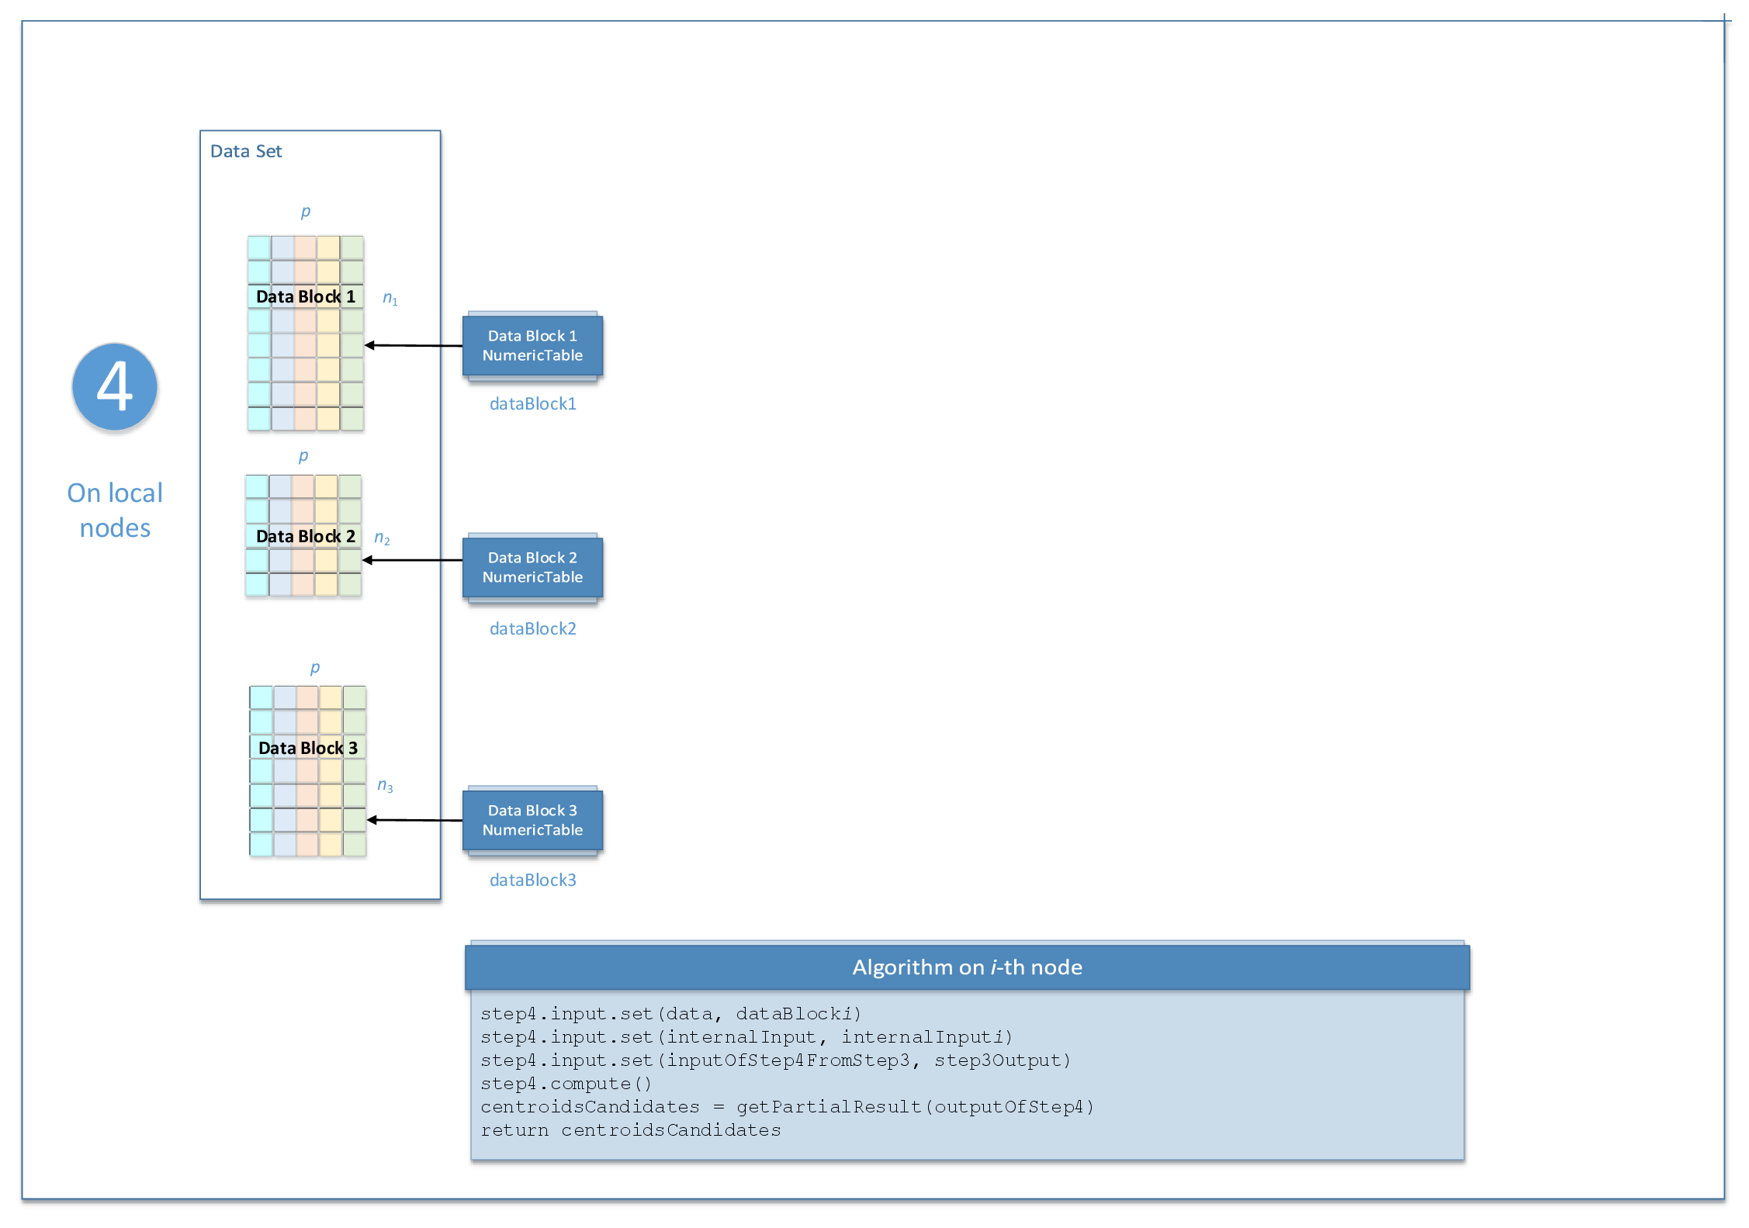Click the n1 row count label
Image resolution: width=1749 pixels, height=1228 pixels.
pyautogui.click(x=390, y=299)
